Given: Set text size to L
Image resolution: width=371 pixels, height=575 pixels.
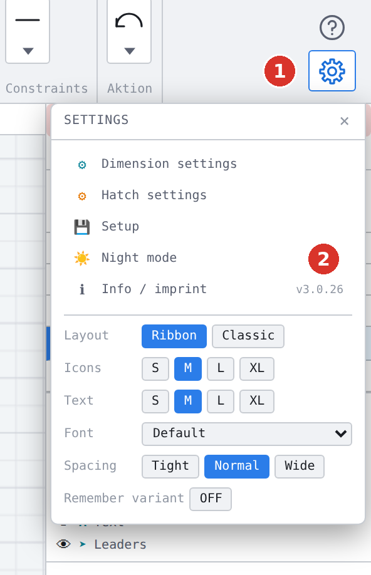Looking at the screenshot, I should 221,401.
